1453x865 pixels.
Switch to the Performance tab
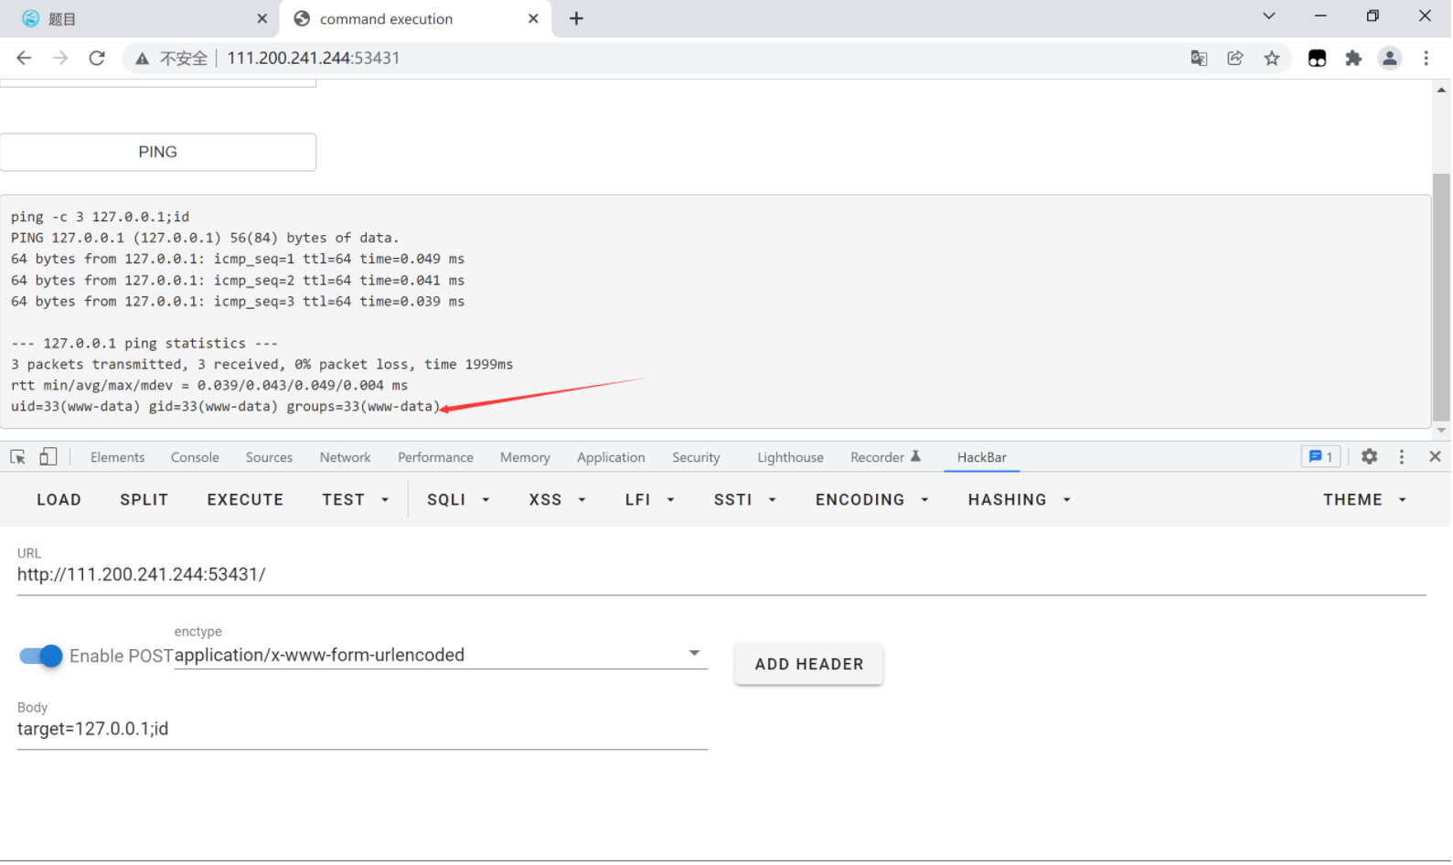pos(435,457)
